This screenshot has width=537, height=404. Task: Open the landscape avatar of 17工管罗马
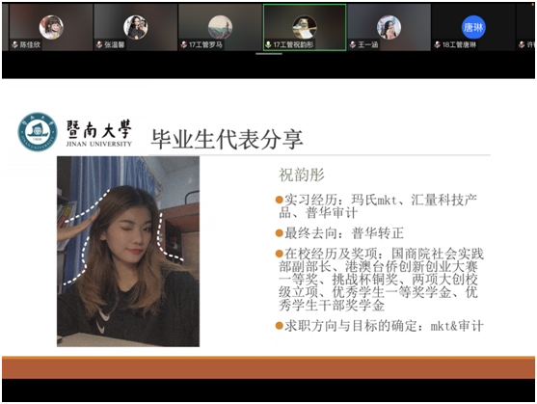tap(220, 27)
